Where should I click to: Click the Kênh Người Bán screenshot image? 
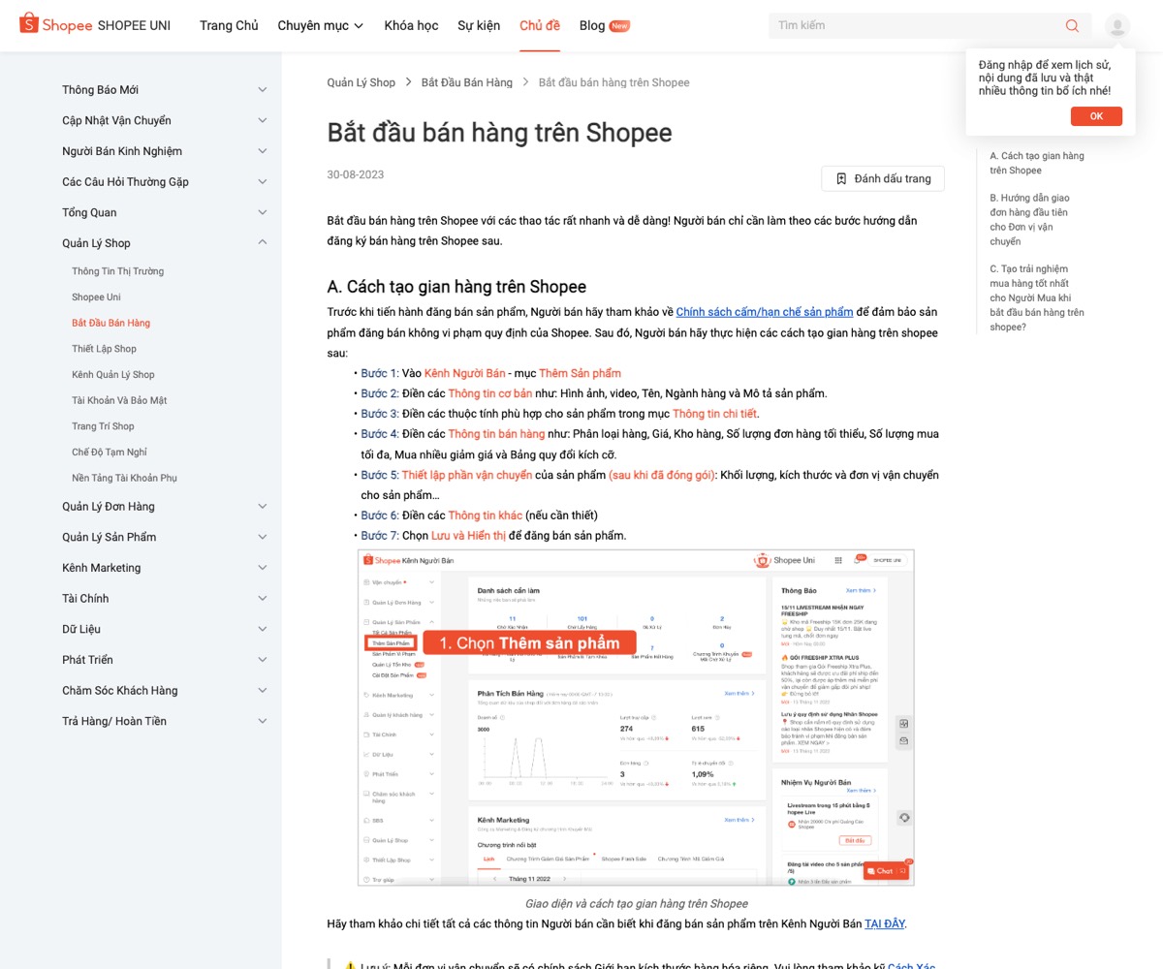point(636,717)
